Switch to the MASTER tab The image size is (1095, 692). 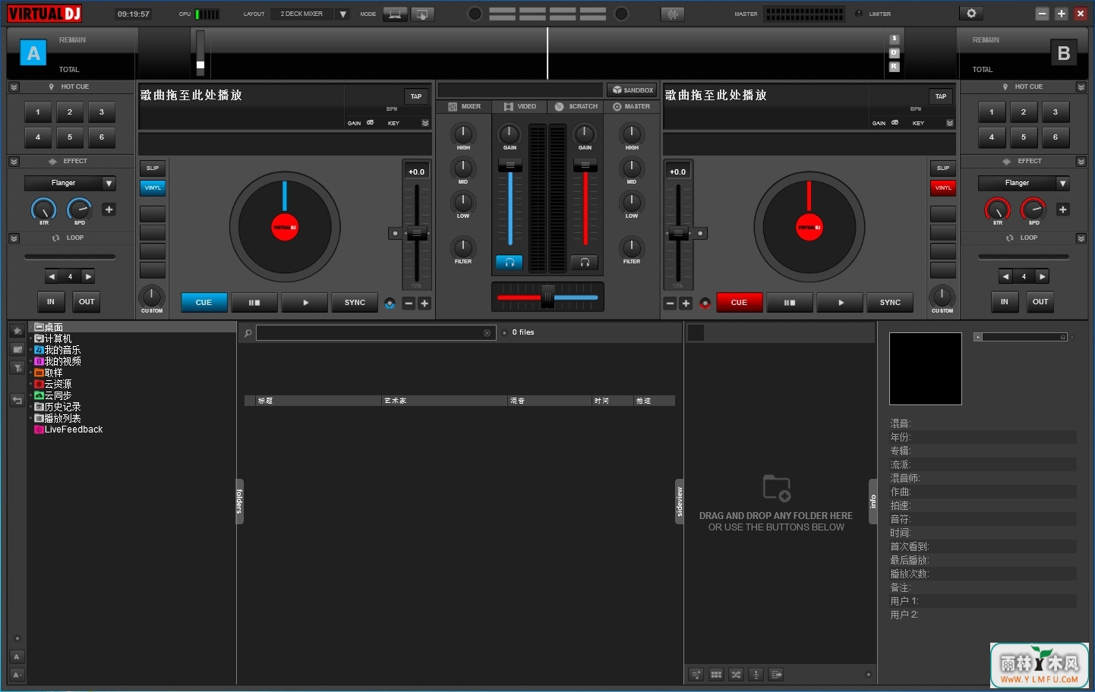(x=632, y=106)
